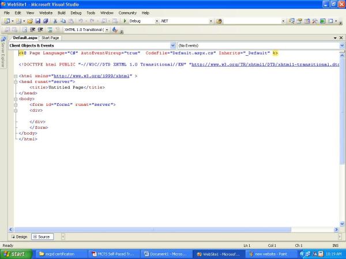Open the Toolbox hammer-and-wrench icon
This screenshot has width=346, height=259.
315,21
